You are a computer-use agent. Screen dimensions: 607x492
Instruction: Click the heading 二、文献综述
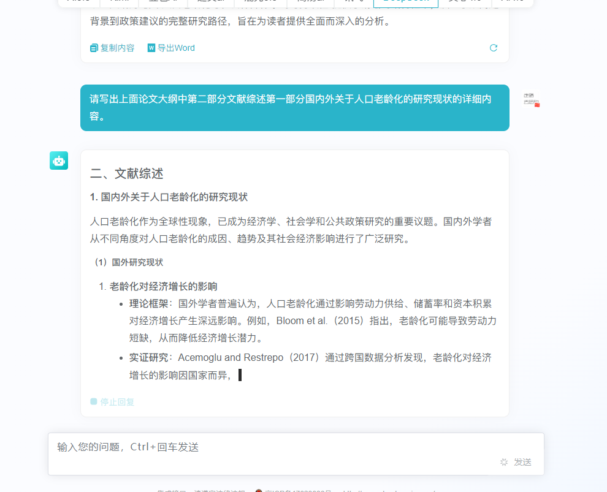126,173
